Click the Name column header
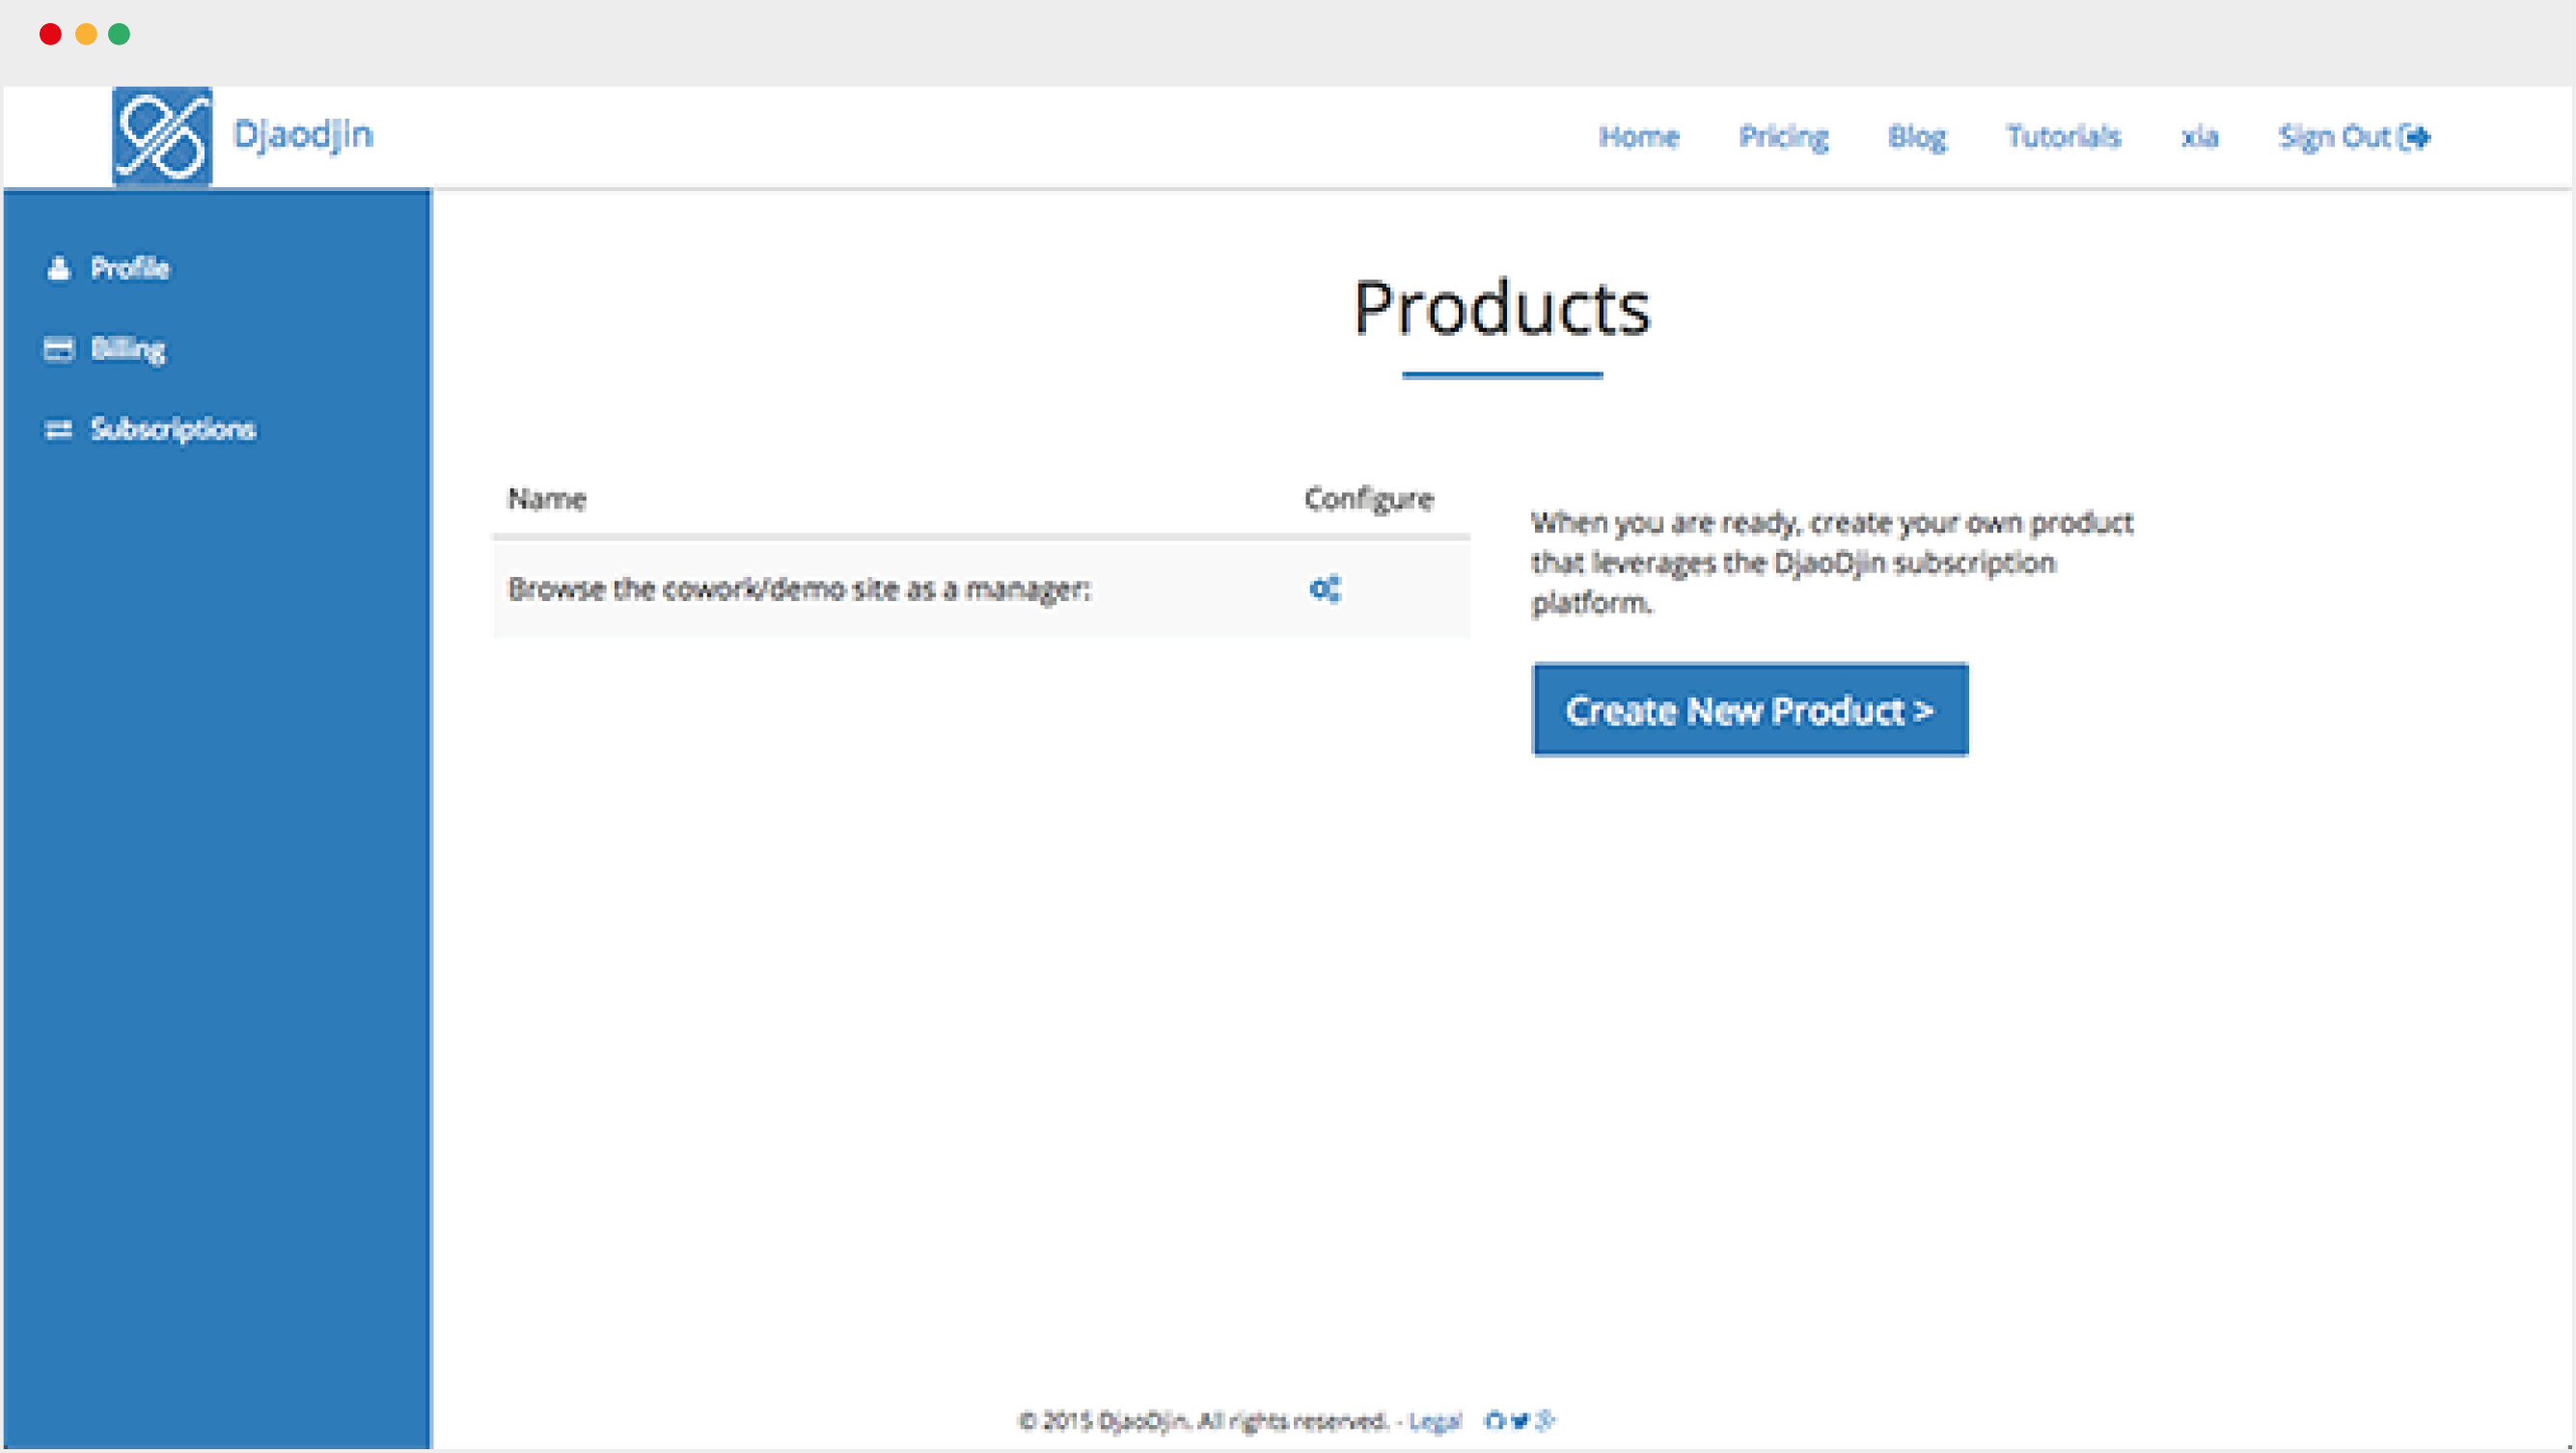The width and height of the screenshot is (2576, 1453). [x=547, y=498]
